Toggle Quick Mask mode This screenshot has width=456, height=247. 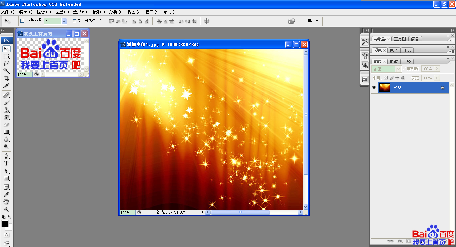(6, 235)
